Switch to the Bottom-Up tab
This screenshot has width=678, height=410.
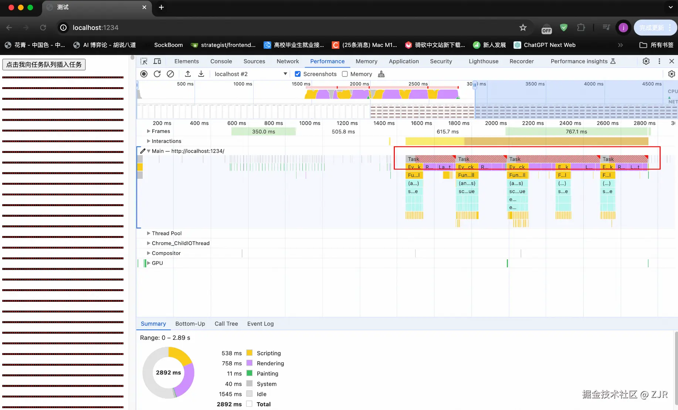point(190,324)
